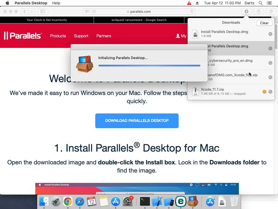Click the DOWNLOAD PARALLELS DESKTOP button
Image resolution: width=278 pixels, height=209 pixels.
point(137,121)
